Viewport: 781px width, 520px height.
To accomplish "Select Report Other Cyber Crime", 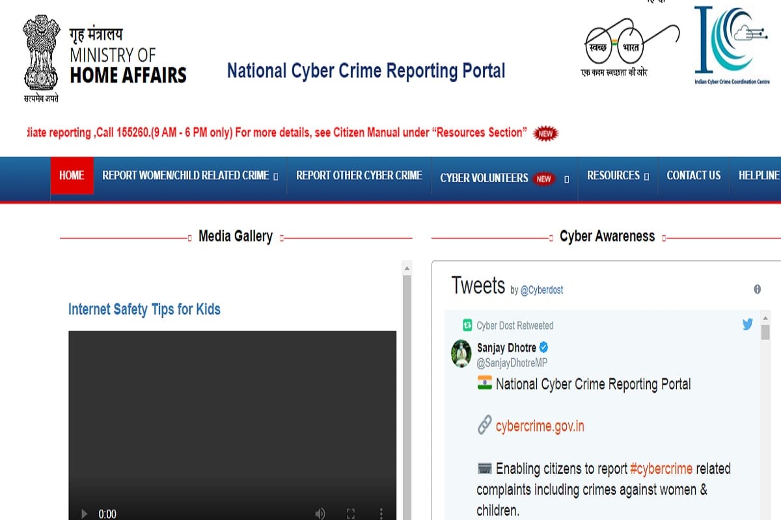I will [359, 175].
